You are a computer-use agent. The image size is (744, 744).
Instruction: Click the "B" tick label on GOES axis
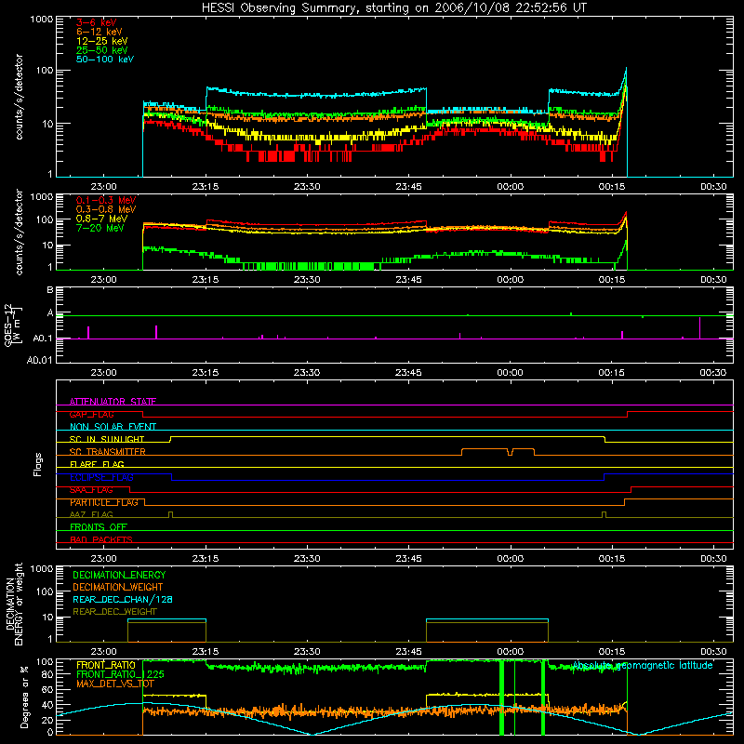coord(50,289)
